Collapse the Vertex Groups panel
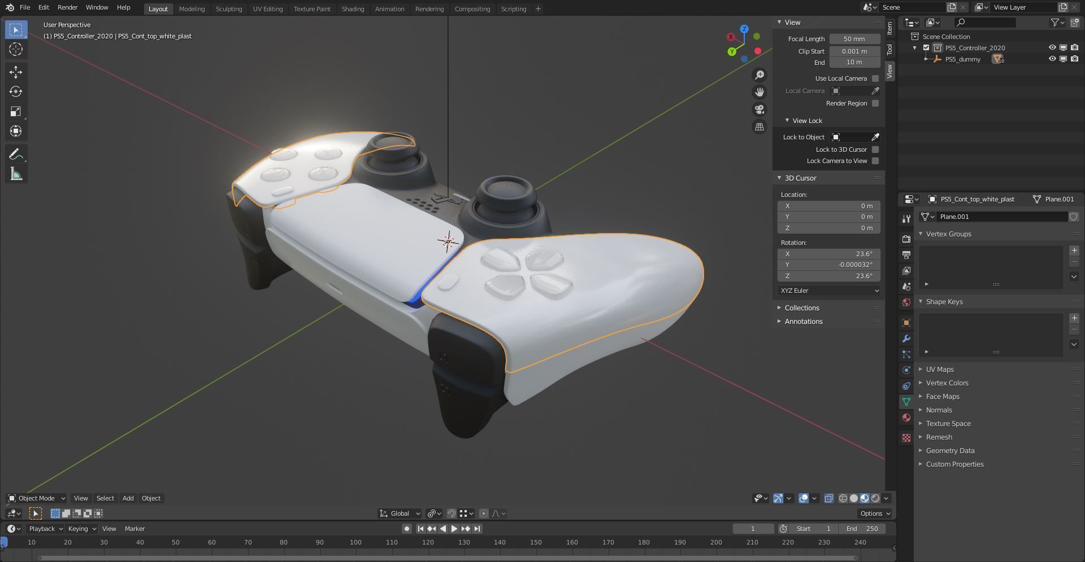The width and height of the screenshot is (1085, 562). (948, 234)
